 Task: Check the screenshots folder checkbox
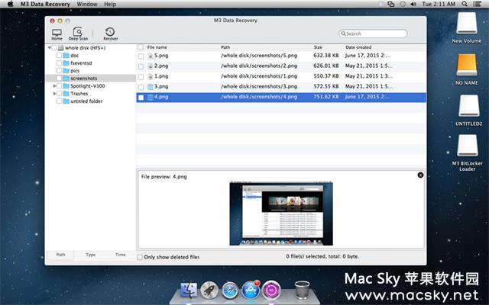[59, 79]
